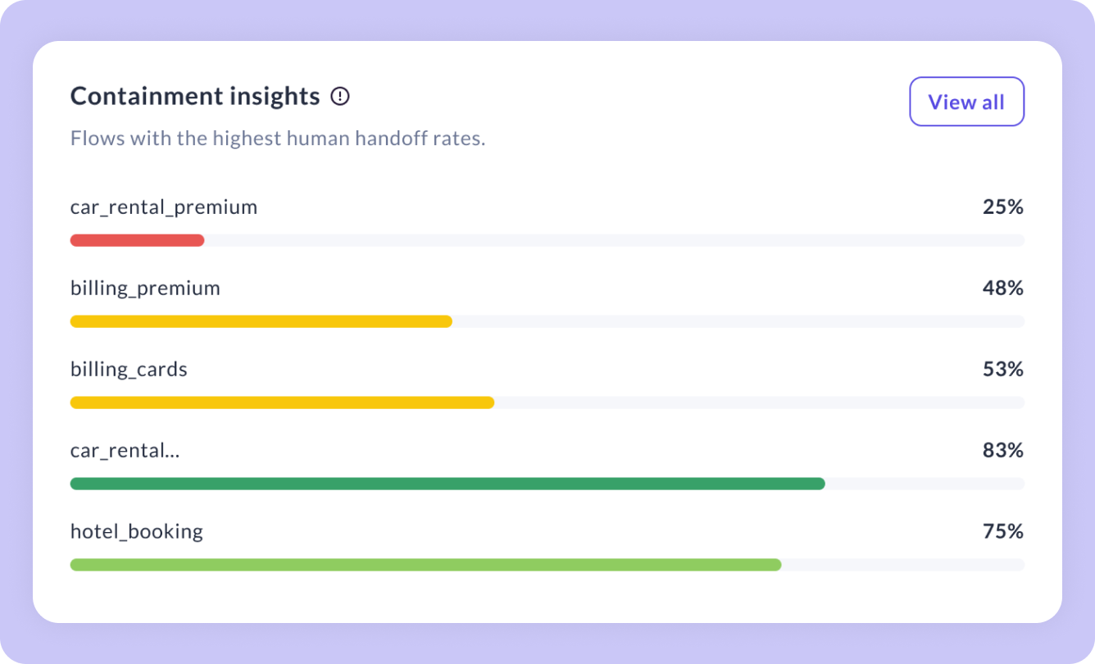Click the View all button

tap(966, 102)
